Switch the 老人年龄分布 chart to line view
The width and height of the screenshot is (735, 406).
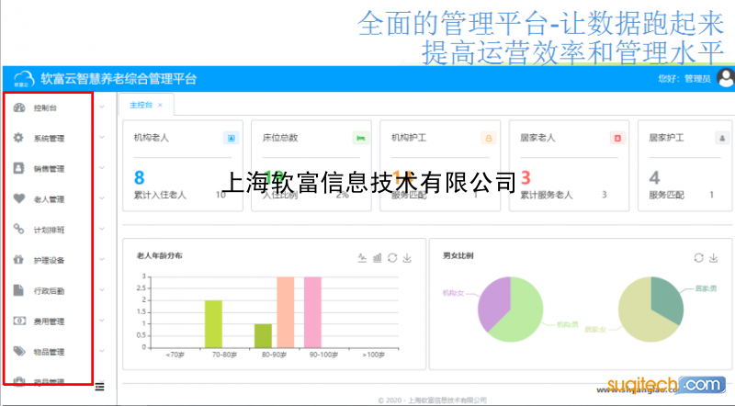click(x=362, y=257)
